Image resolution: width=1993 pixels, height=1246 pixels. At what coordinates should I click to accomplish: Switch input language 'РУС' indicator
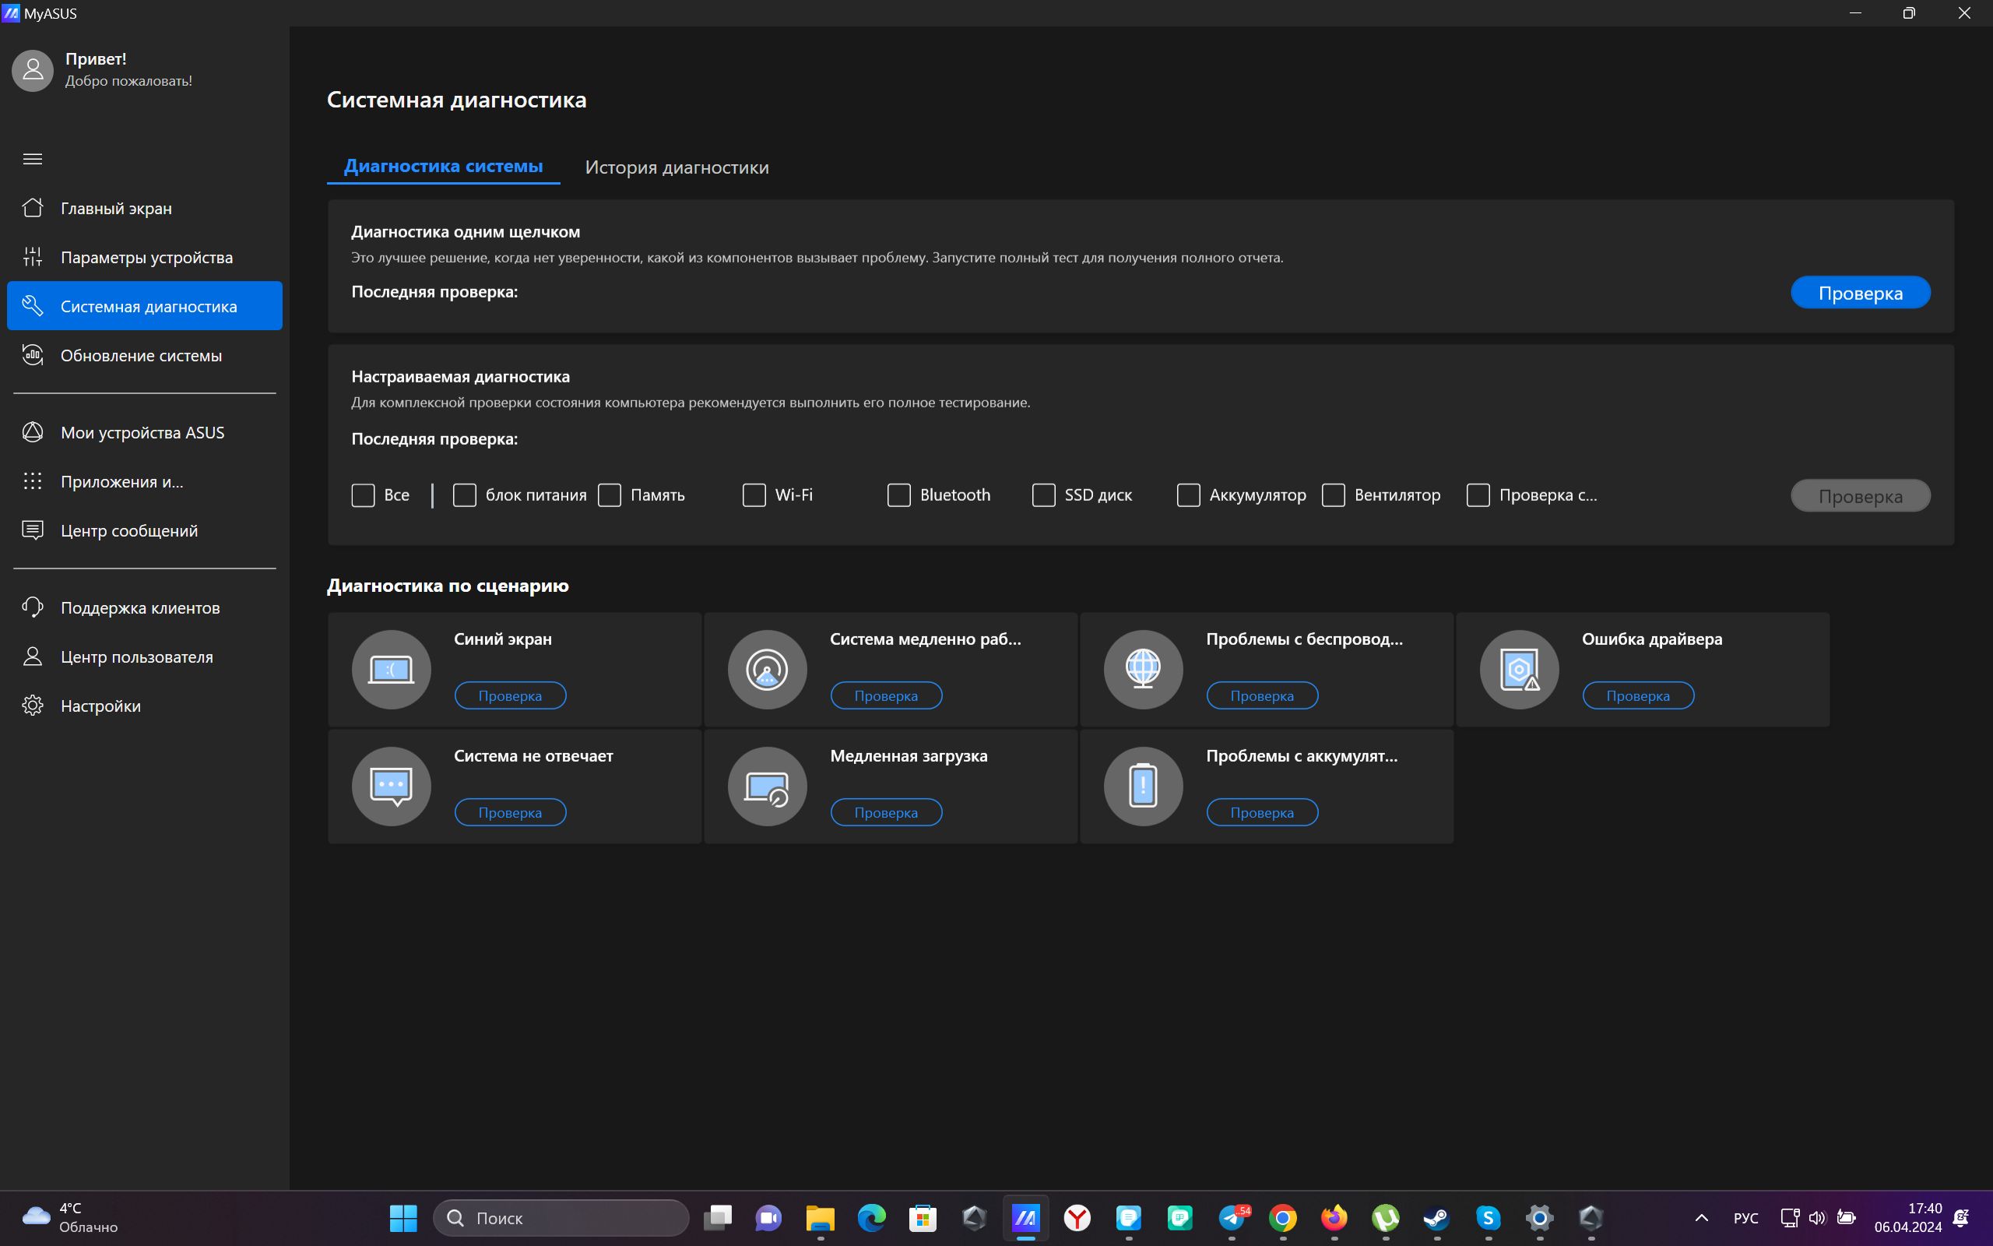(x=1745, y=1218)
